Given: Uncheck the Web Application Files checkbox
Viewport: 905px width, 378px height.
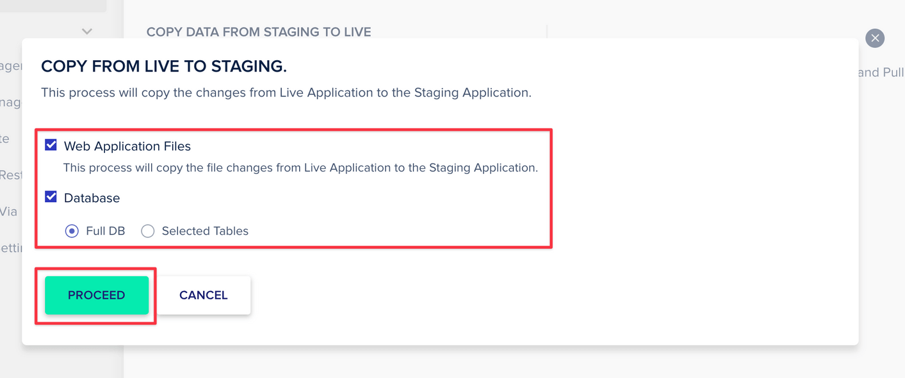Looking at the screenshot, I should tap(51, 145).
